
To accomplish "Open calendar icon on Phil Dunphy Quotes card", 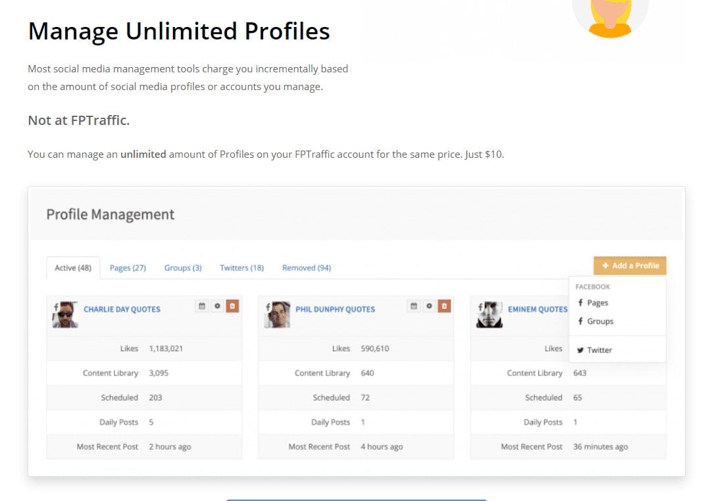I will (x=414, y=306).
